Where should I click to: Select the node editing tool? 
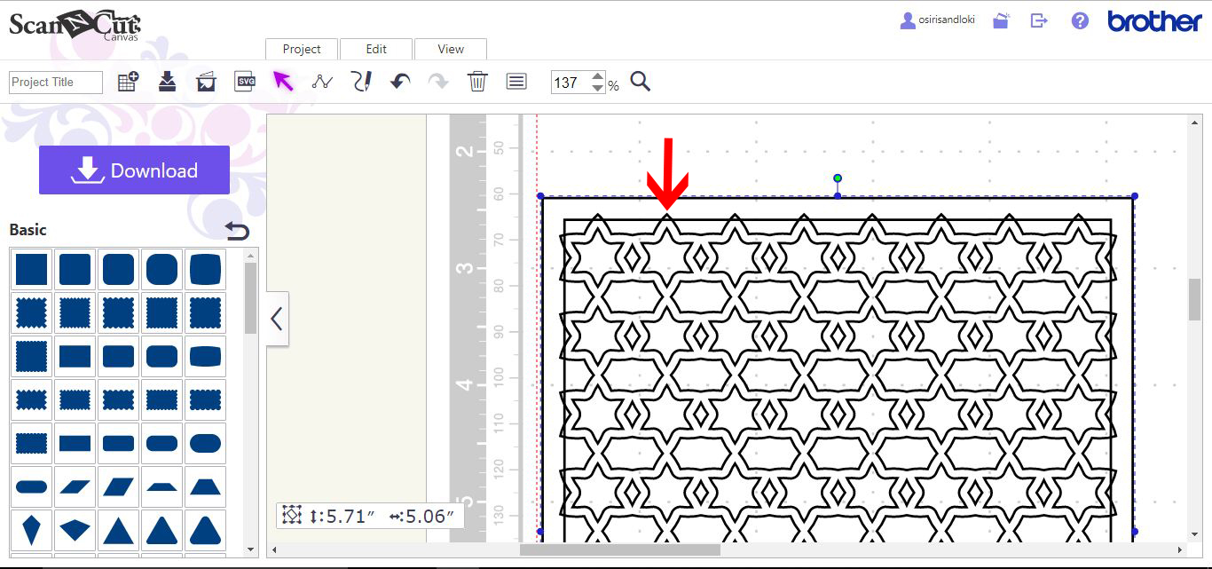point(322,81)
